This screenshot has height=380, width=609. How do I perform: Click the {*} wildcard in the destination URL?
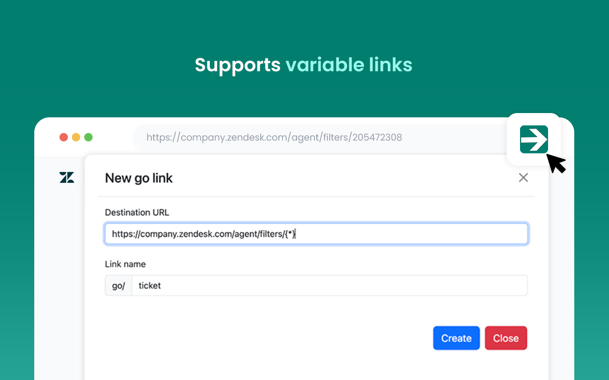pyautogui.click(x=290, y=234)
